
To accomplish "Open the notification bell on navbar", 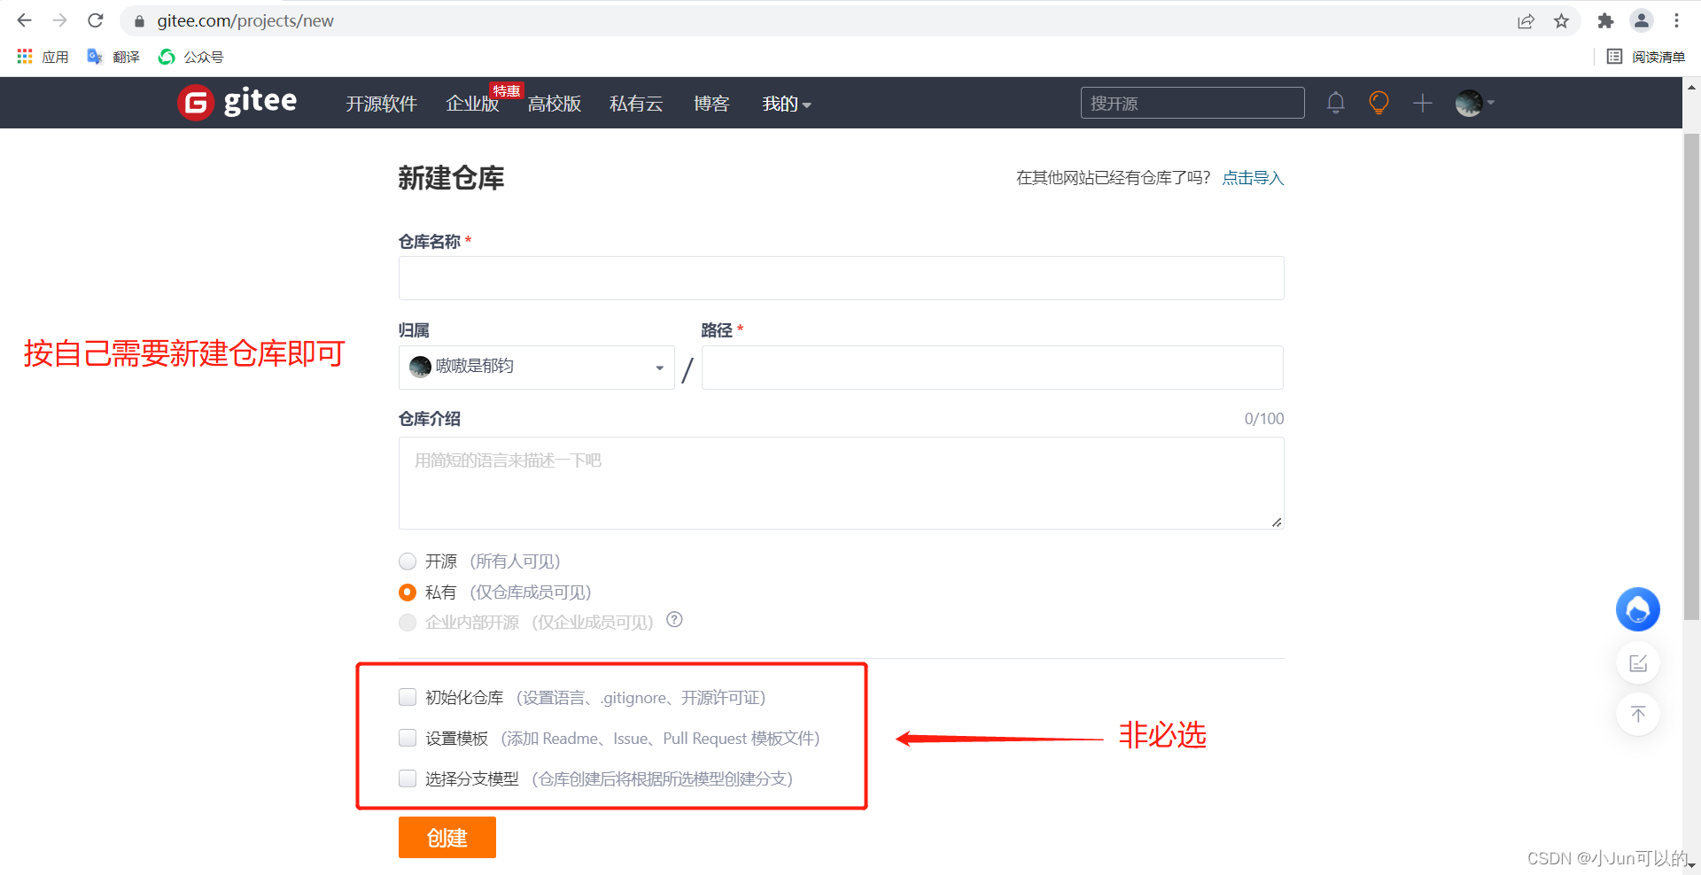I will (x=1335, y=103).
